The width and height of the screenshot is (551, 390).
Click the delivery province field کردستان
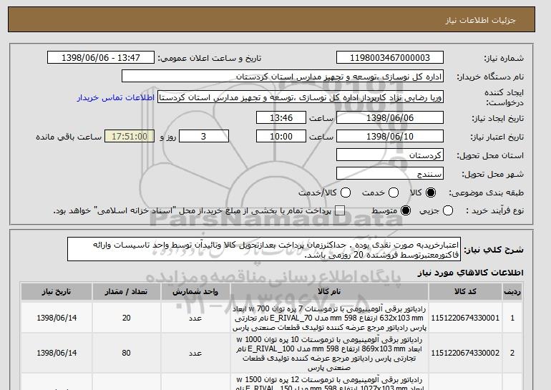390,155
